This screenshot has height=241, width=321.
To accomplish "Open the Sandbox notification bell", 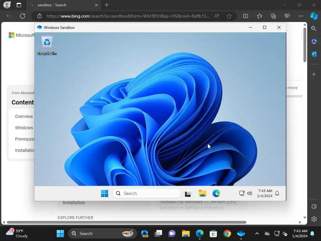I will point(277,193).
